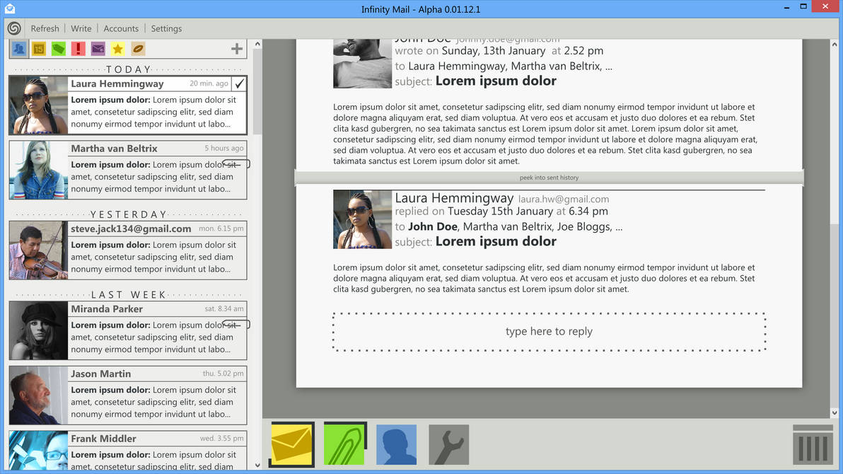Image resolution: width=843 pixels, height=474 pixels.
Task: Toggle checkmark on Laura Hemmingway message
Action: pos(239,83)
